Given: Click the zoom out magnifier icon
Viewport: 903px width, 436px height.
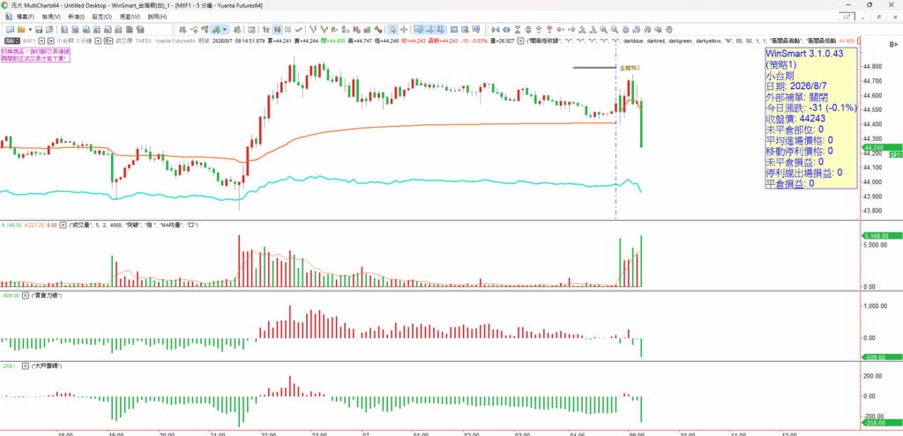Looking at the screenshot, I should [x=615, y=29].
